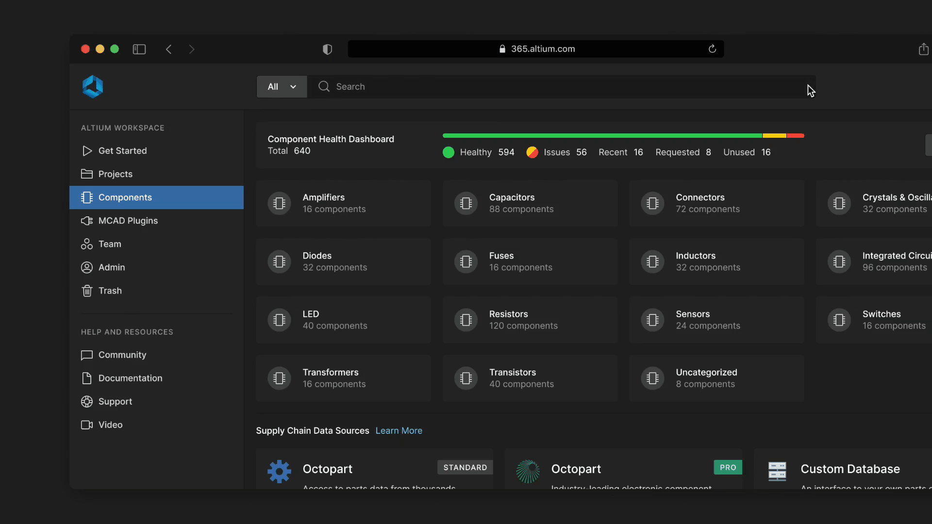The width and height of the screenshot is (932, 524).
Task: Click the Requested 8 health stat
Action: (x=683, y=152)
